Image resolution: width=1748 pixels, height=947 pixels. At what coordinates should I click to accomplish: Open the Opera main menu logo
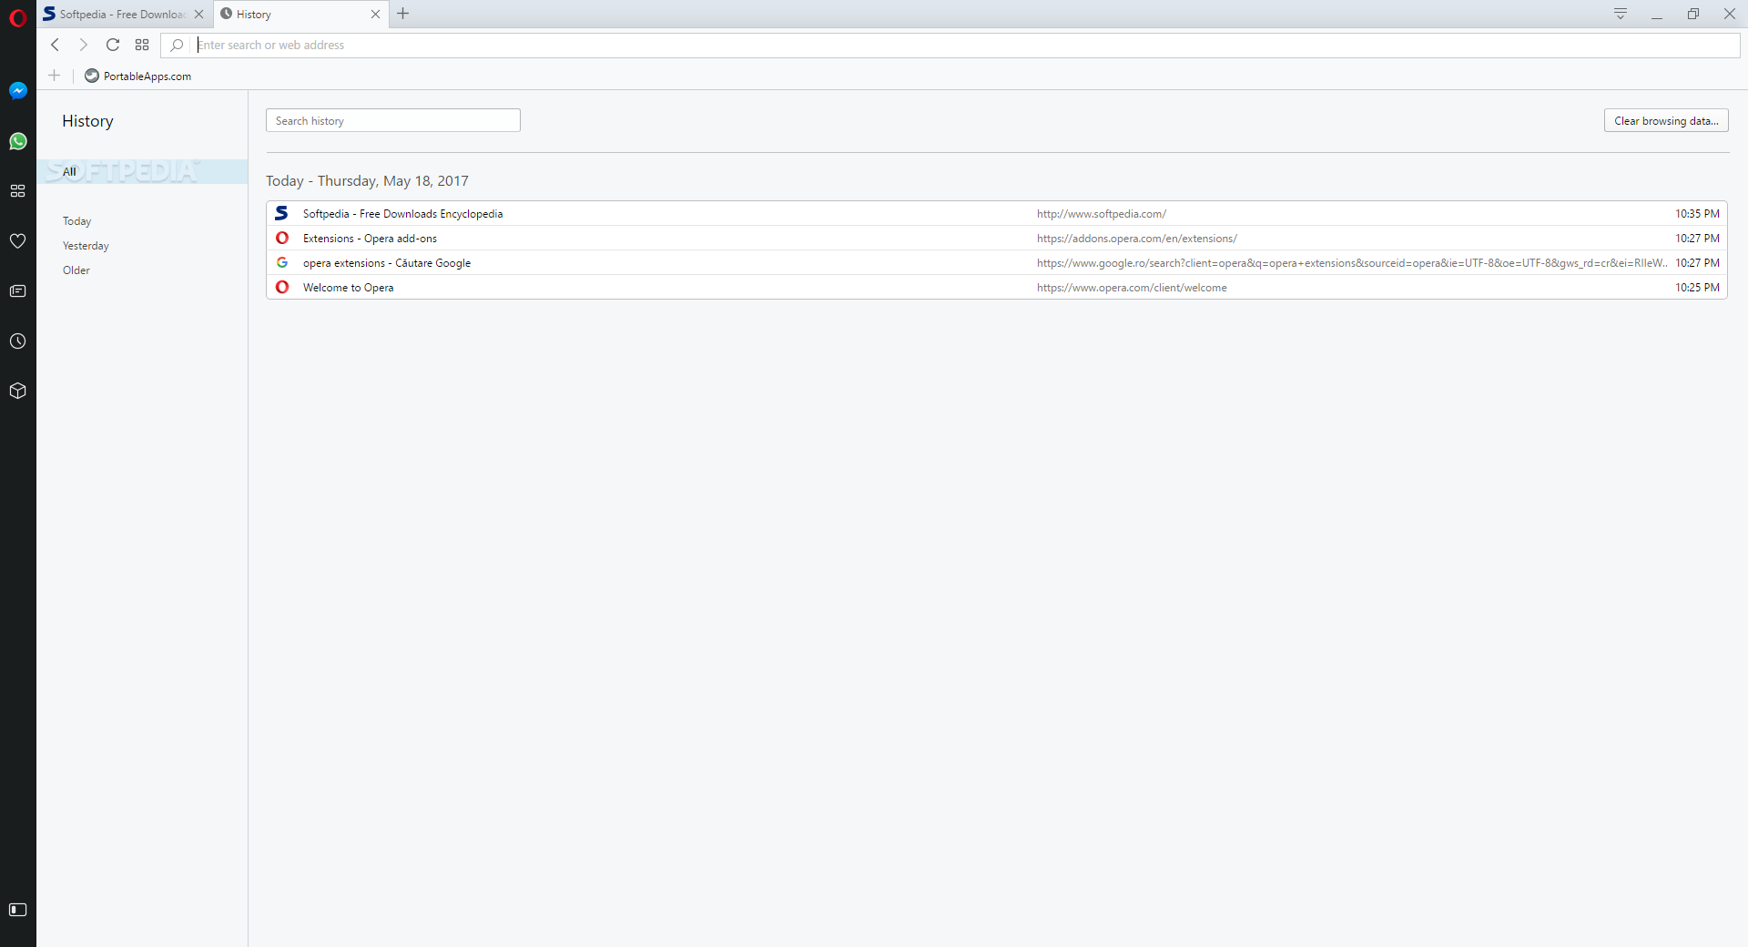(17, 17)
